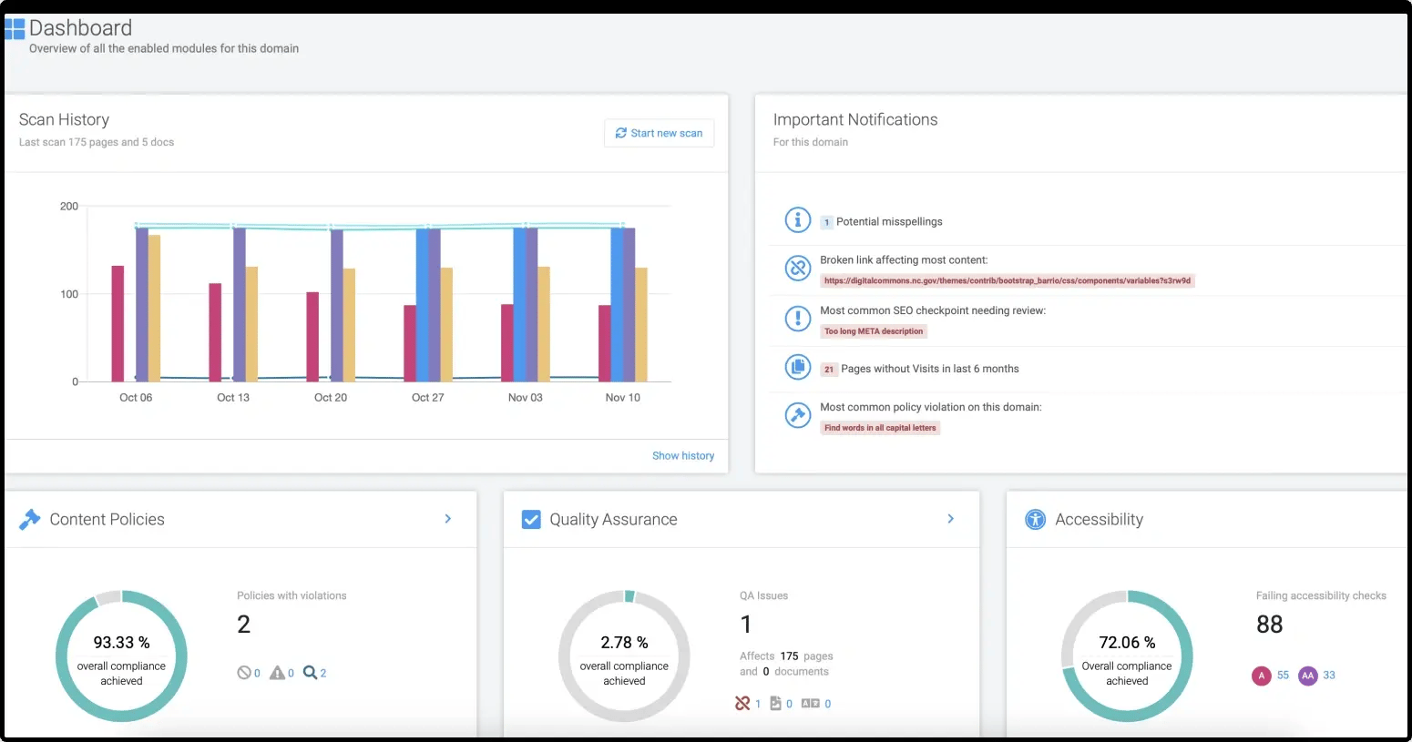Expand the Content Policies module chevron
This screenshot has height=742, width=1412.
[x=447, y=519]
